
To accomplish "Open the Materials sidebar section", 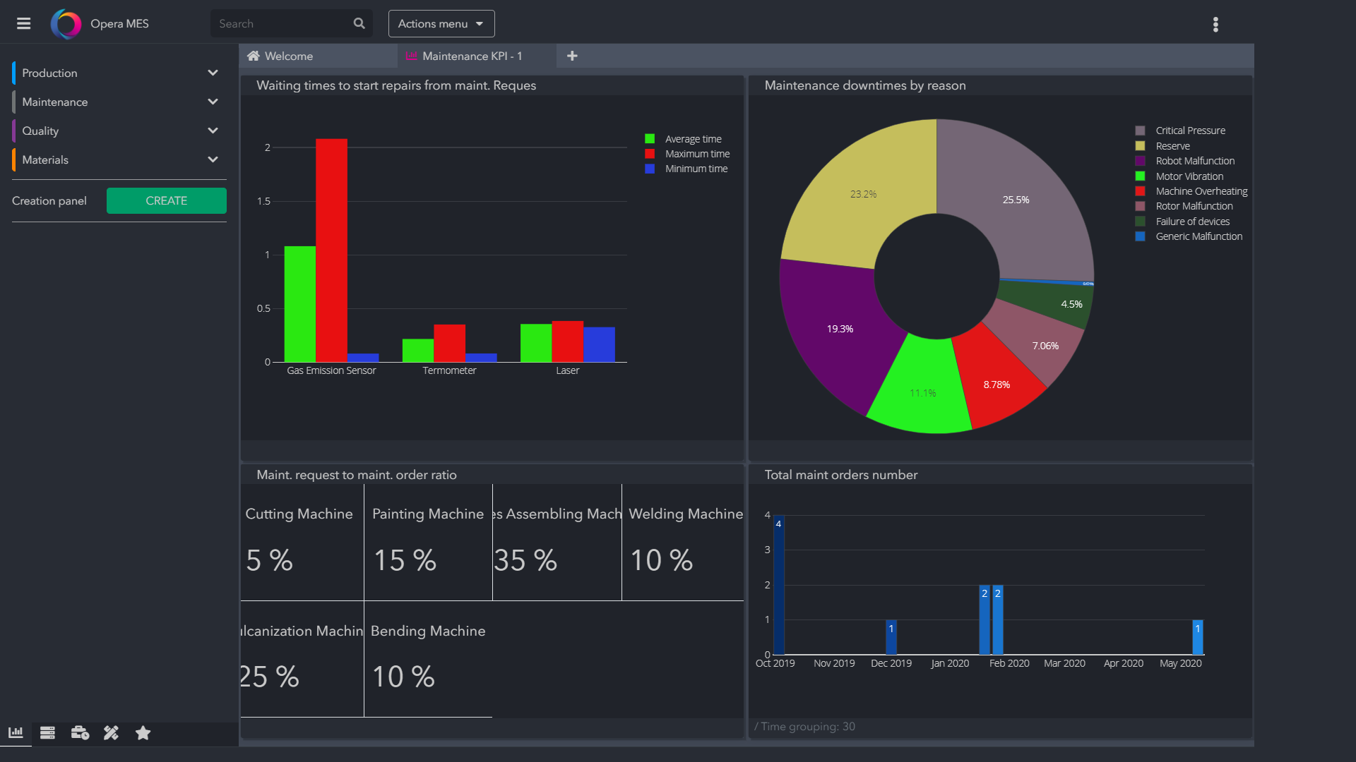I will pos(119,159).
